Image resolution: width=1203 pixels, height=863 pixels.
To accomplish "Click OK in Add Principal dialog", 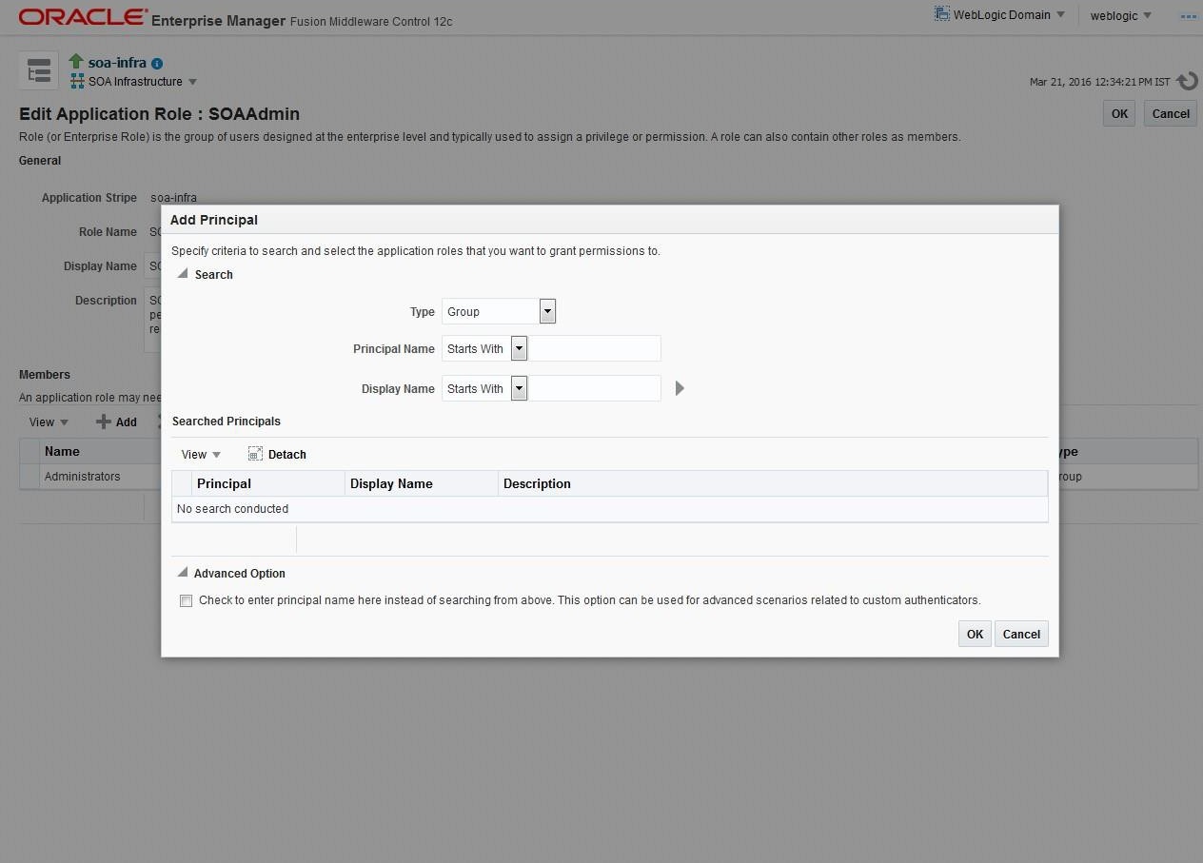I will click(x=975, y=634).
